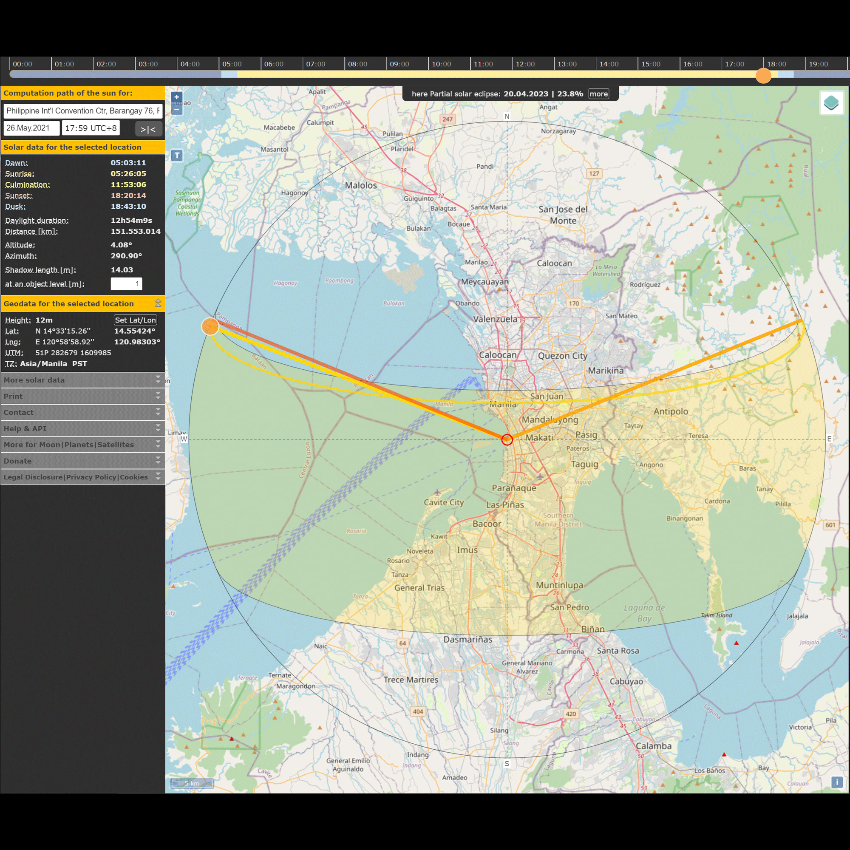
Task: Click the eclipse banner more button
Action: [598, 93]
